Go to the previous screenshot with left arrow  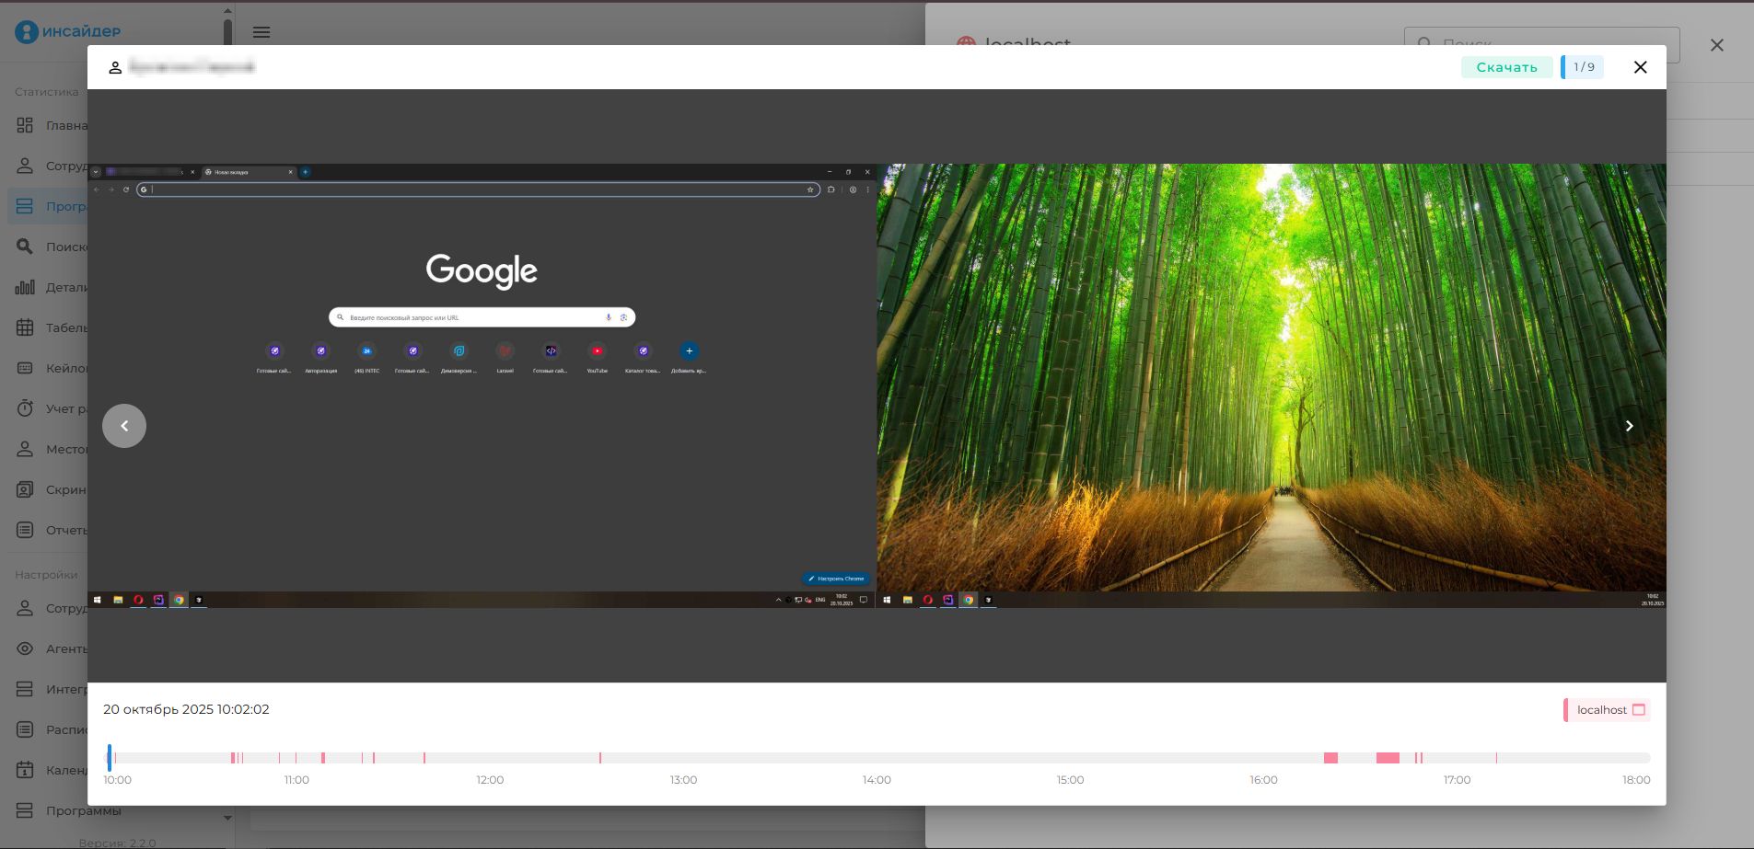point(124,426)
